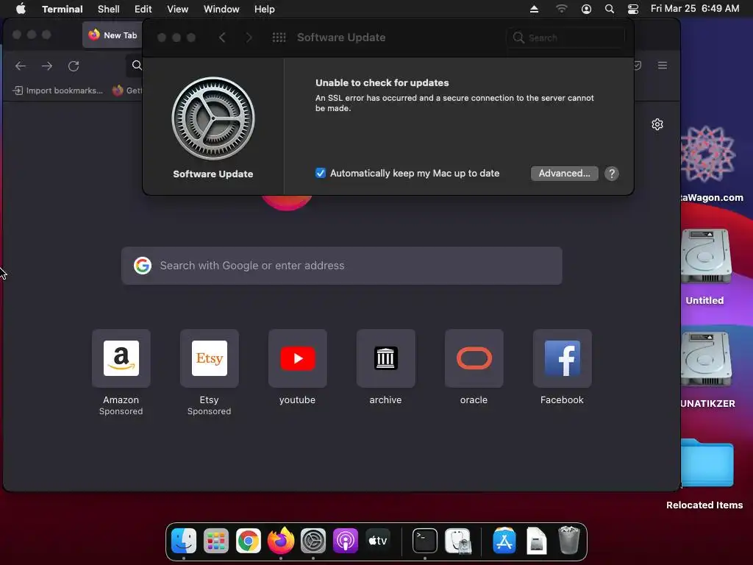
Task: Go back in System Preferences window
Action: click(222, 38)
